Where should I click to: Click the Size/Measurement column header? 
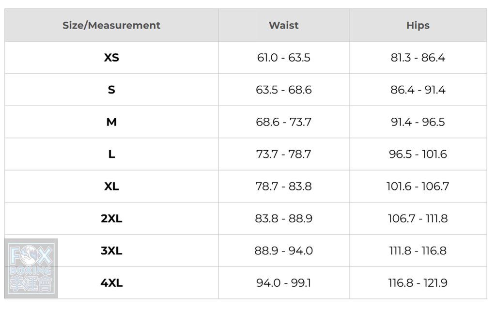coord(111,25)
